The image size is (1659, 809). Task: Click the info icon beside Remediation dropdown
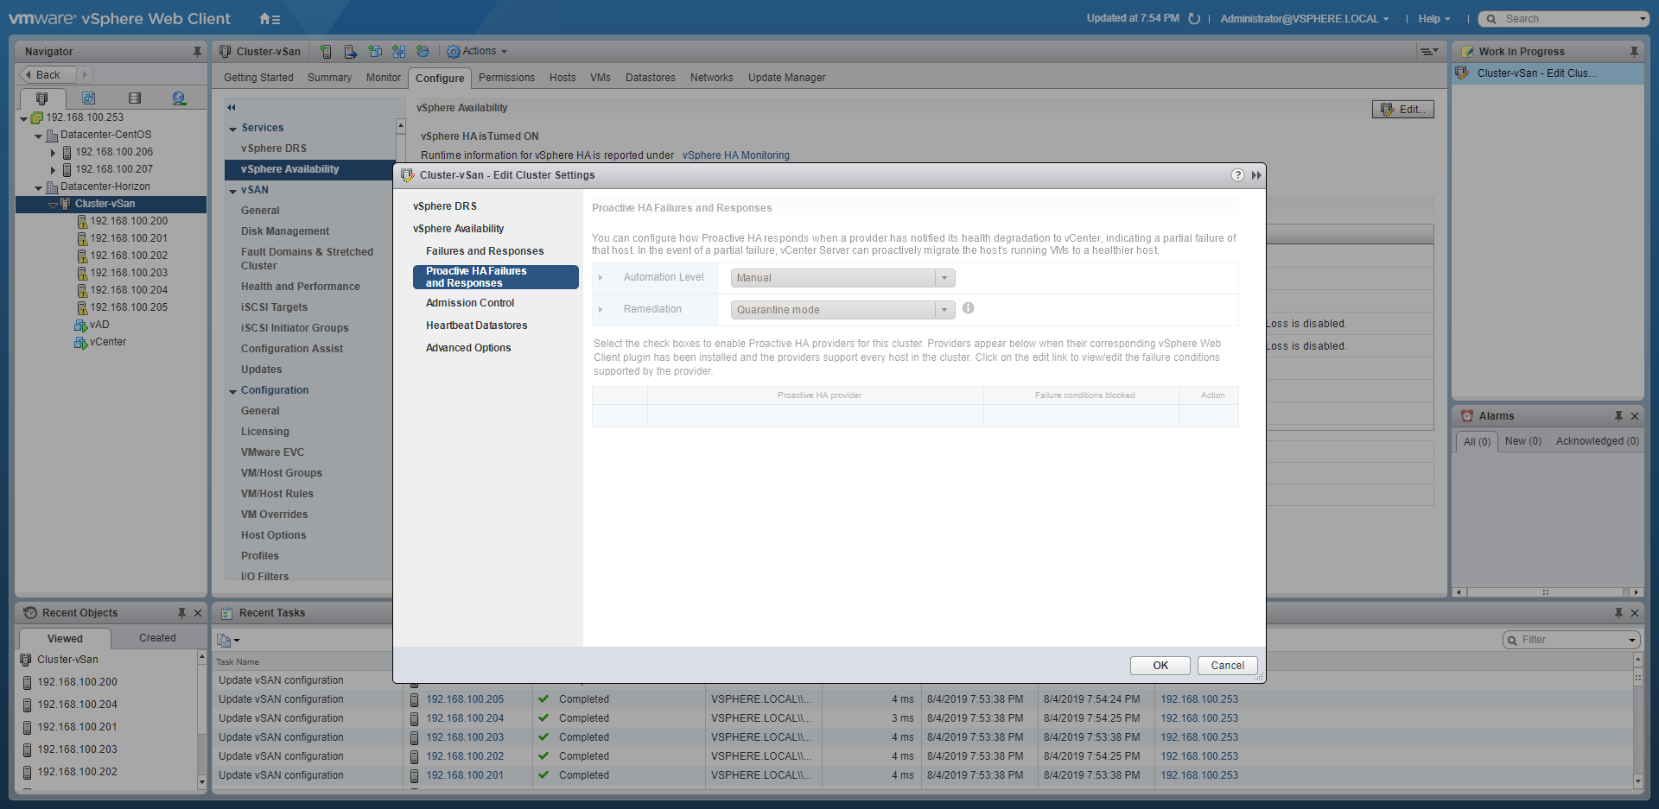point(969,308)
